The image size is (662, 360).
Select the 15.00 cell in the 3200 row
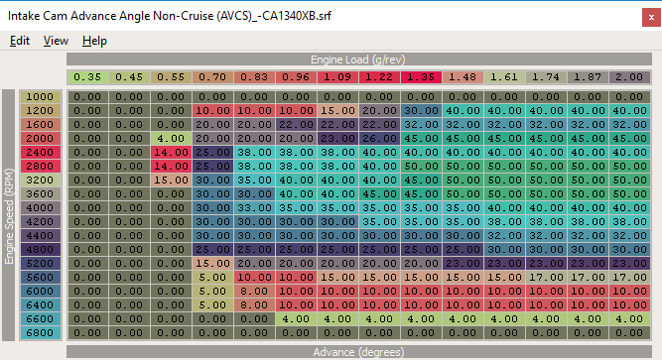171,180
